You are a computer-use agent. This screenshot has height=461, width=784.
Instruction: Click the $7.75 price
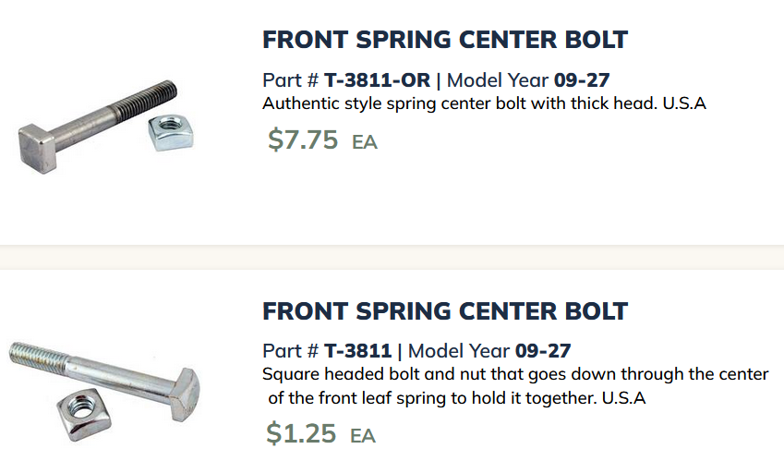[303, 140]
